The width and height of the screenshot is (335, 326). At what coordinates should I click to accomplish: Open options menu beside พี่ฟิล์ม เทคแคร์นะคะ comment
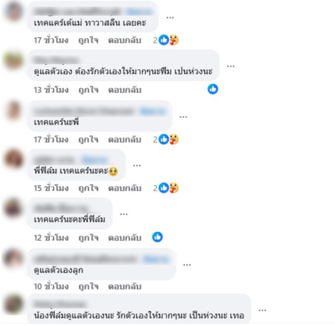(x=137, y=165)
